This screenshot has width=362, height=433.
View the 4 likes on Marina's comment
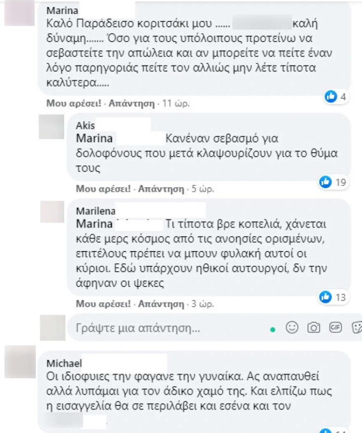point(335,97)
